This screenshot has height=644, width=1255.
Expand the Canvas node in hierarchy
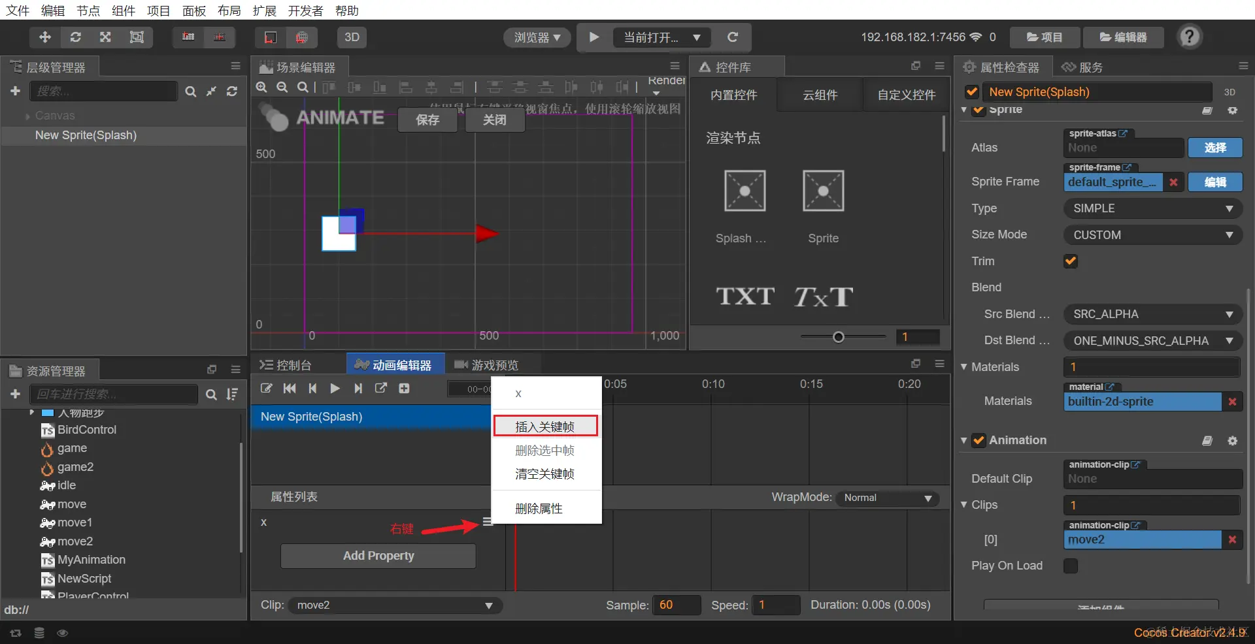[27, 116]
